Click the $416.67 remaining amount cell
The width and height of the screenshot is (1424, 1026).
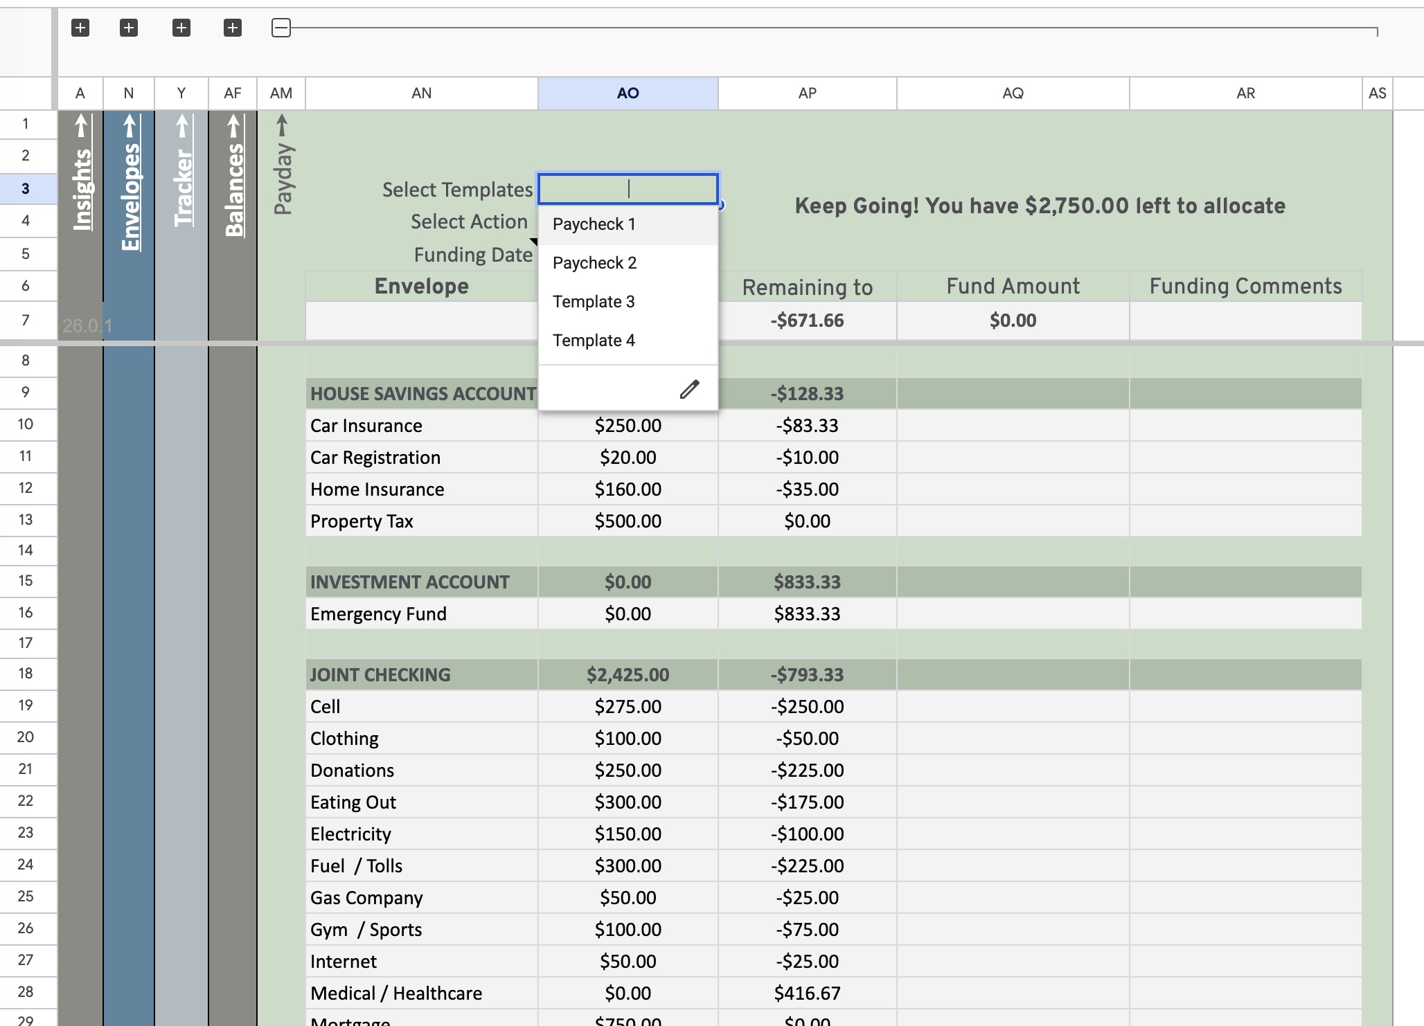pyautogui.click(x=808, y=993)
